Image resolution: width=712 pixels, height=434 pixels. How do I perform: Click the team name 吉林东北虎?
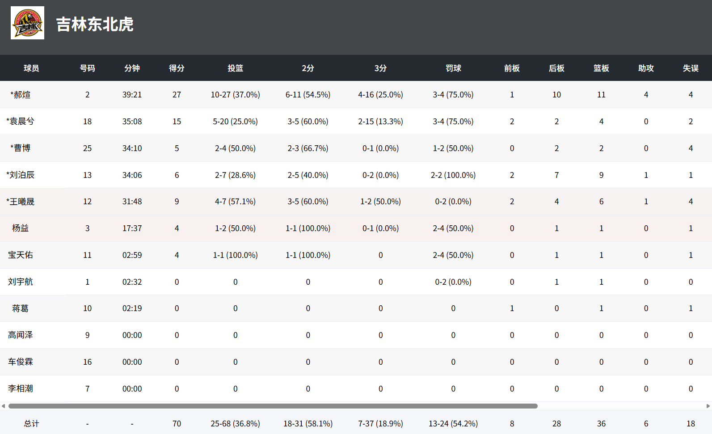pyautogui.click(x=95, y=24)
